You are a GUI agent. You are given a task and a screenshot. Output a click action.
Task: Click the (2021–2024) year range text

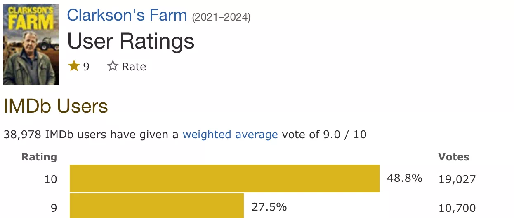click(x=221, y=17)
